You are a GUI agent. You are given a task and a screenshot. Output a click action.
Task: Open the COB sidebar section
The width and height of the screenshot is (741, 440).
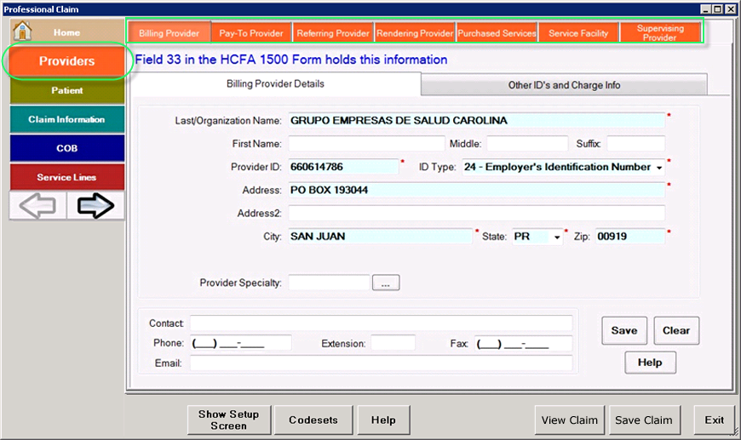67,148
